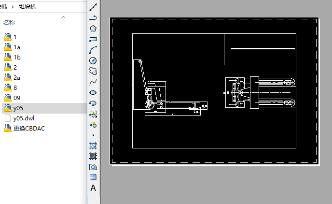
Task: Select the Make Block tool
Action: tap(93, 124)
